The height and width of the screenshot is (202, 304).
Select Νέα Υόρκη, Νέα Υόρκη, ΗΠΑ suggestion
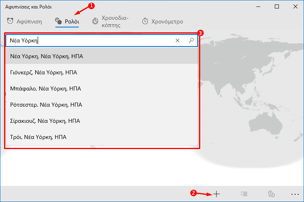click(x=102, y=56)
